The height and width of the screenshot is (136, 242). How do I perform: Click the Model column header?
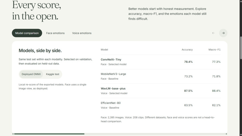[x=104, y=50]
